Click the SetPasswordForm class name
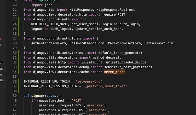 coord(159,43)
